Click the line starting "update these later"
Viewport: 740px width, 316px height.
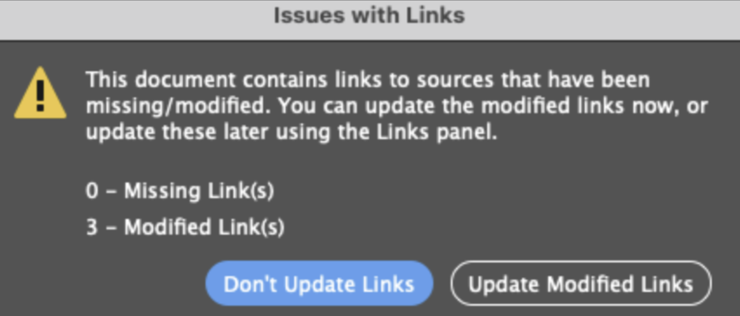291,133
